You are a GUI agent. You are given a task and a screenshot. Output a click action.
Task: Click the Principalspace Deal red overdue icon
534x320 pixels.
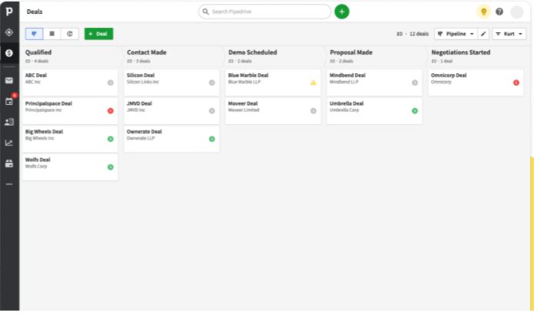(x=110, y=111)
